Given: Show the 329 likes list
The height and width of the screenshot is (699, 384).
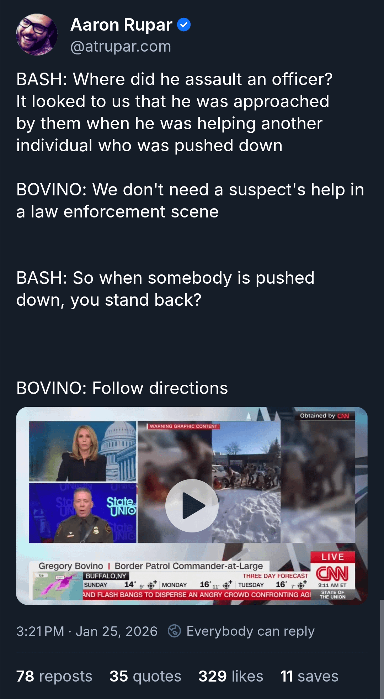Looking at the screenshot, I should [x=231, y=676].
